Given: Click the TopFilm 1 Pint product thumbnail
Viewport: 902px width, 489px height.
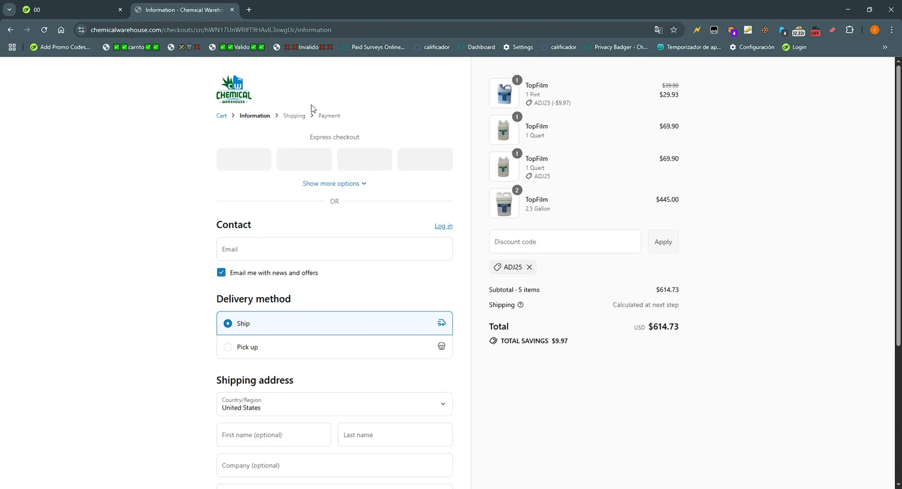Looking at the screenshot, I should pos(504,94).
